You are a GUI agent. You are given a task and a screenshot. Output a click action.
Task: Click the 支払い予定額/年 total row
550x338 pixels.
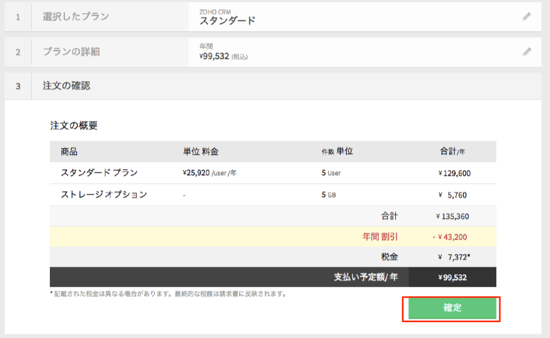click(366, 278)
